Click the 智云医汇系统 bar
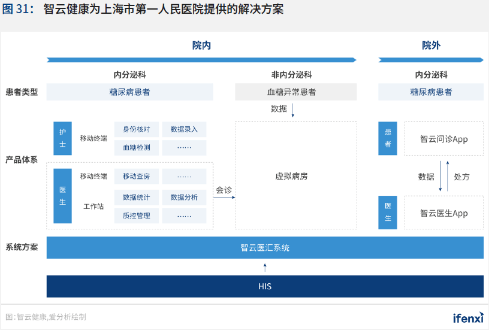Image resolution: width=489 pixels, height=330 pixels. coord(265,248)
